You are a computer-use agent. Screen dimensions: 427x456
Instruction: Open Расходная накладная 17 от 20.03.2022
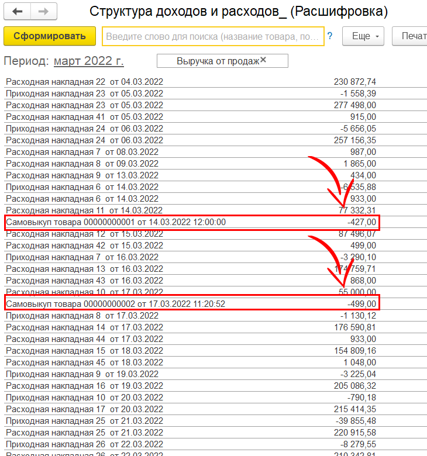[84, 409]
